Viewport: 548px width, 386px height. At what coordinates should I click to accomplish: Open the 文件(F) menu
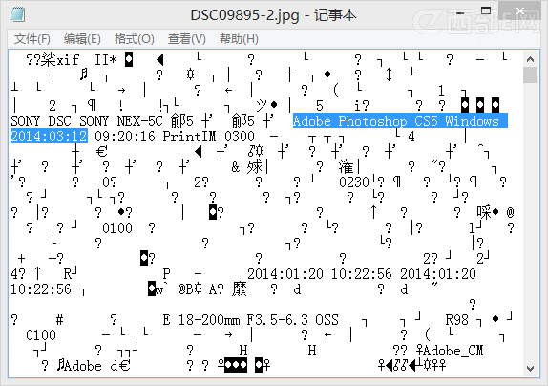click(32, 39)
